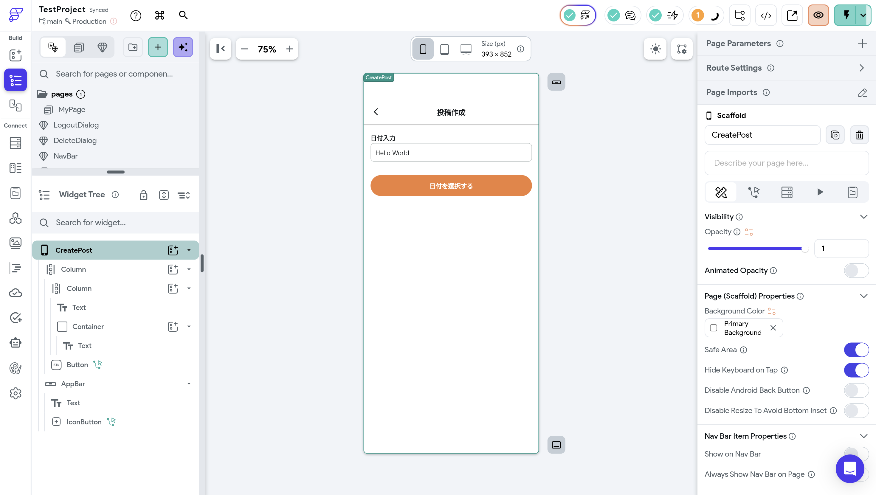Turn off Hide Keyboard on Tap
The image size is (876, 495).
pyautogui.click(x=856, y=370)
